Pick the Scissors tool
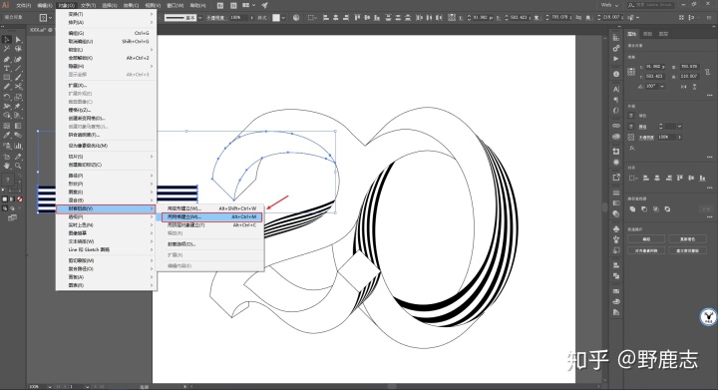The height and width of the screenshot is (390, 718). 18,86
